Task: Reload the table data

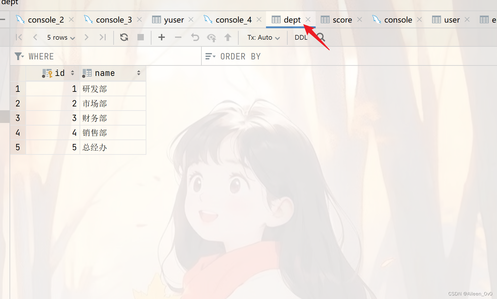Action: coord(124,37)
